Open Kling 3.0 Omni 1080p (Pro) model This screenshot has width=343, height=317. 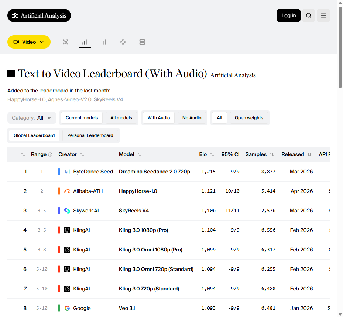pos(151,250)
